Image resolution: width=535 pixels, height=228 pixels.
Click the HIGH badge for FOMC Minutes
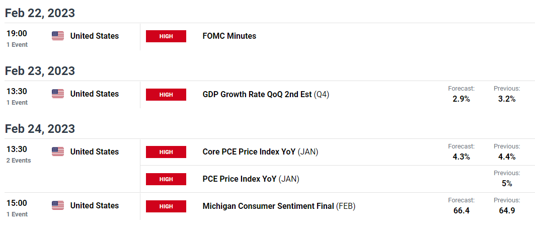click(166, 36)
